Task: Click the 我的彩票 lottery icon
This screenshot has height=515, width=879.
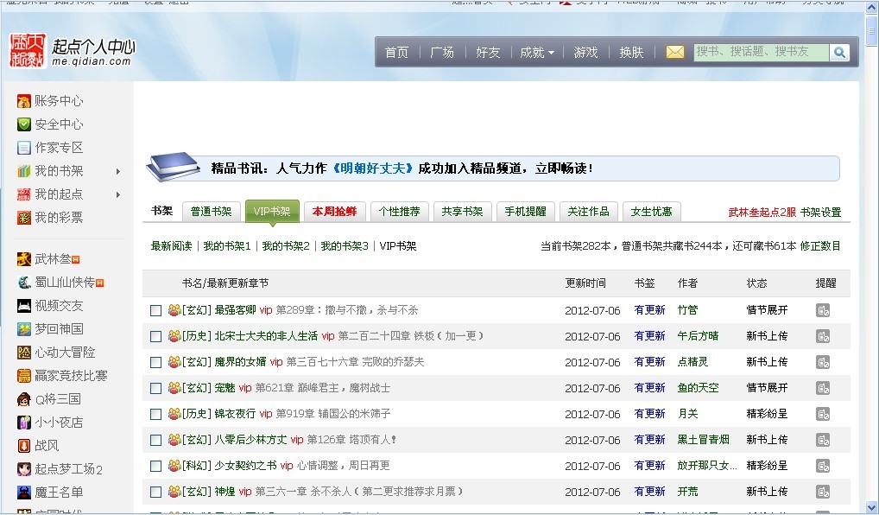Action: (x=23, y=218)
